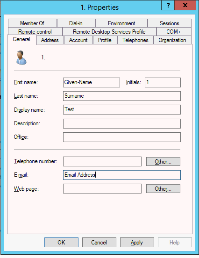This screenshot has height=258, width=199.
Task: Open Other telephone numbers dialog
Action: (163, 162)
